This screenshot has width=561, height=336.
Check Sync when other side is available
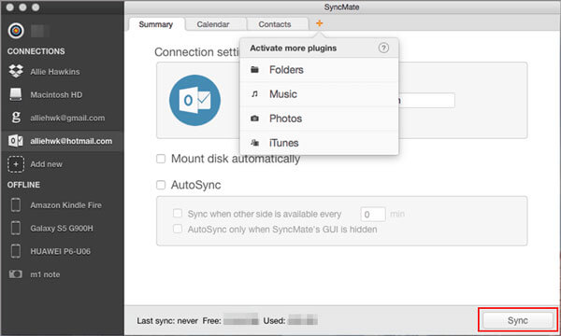tap(178, 213)
